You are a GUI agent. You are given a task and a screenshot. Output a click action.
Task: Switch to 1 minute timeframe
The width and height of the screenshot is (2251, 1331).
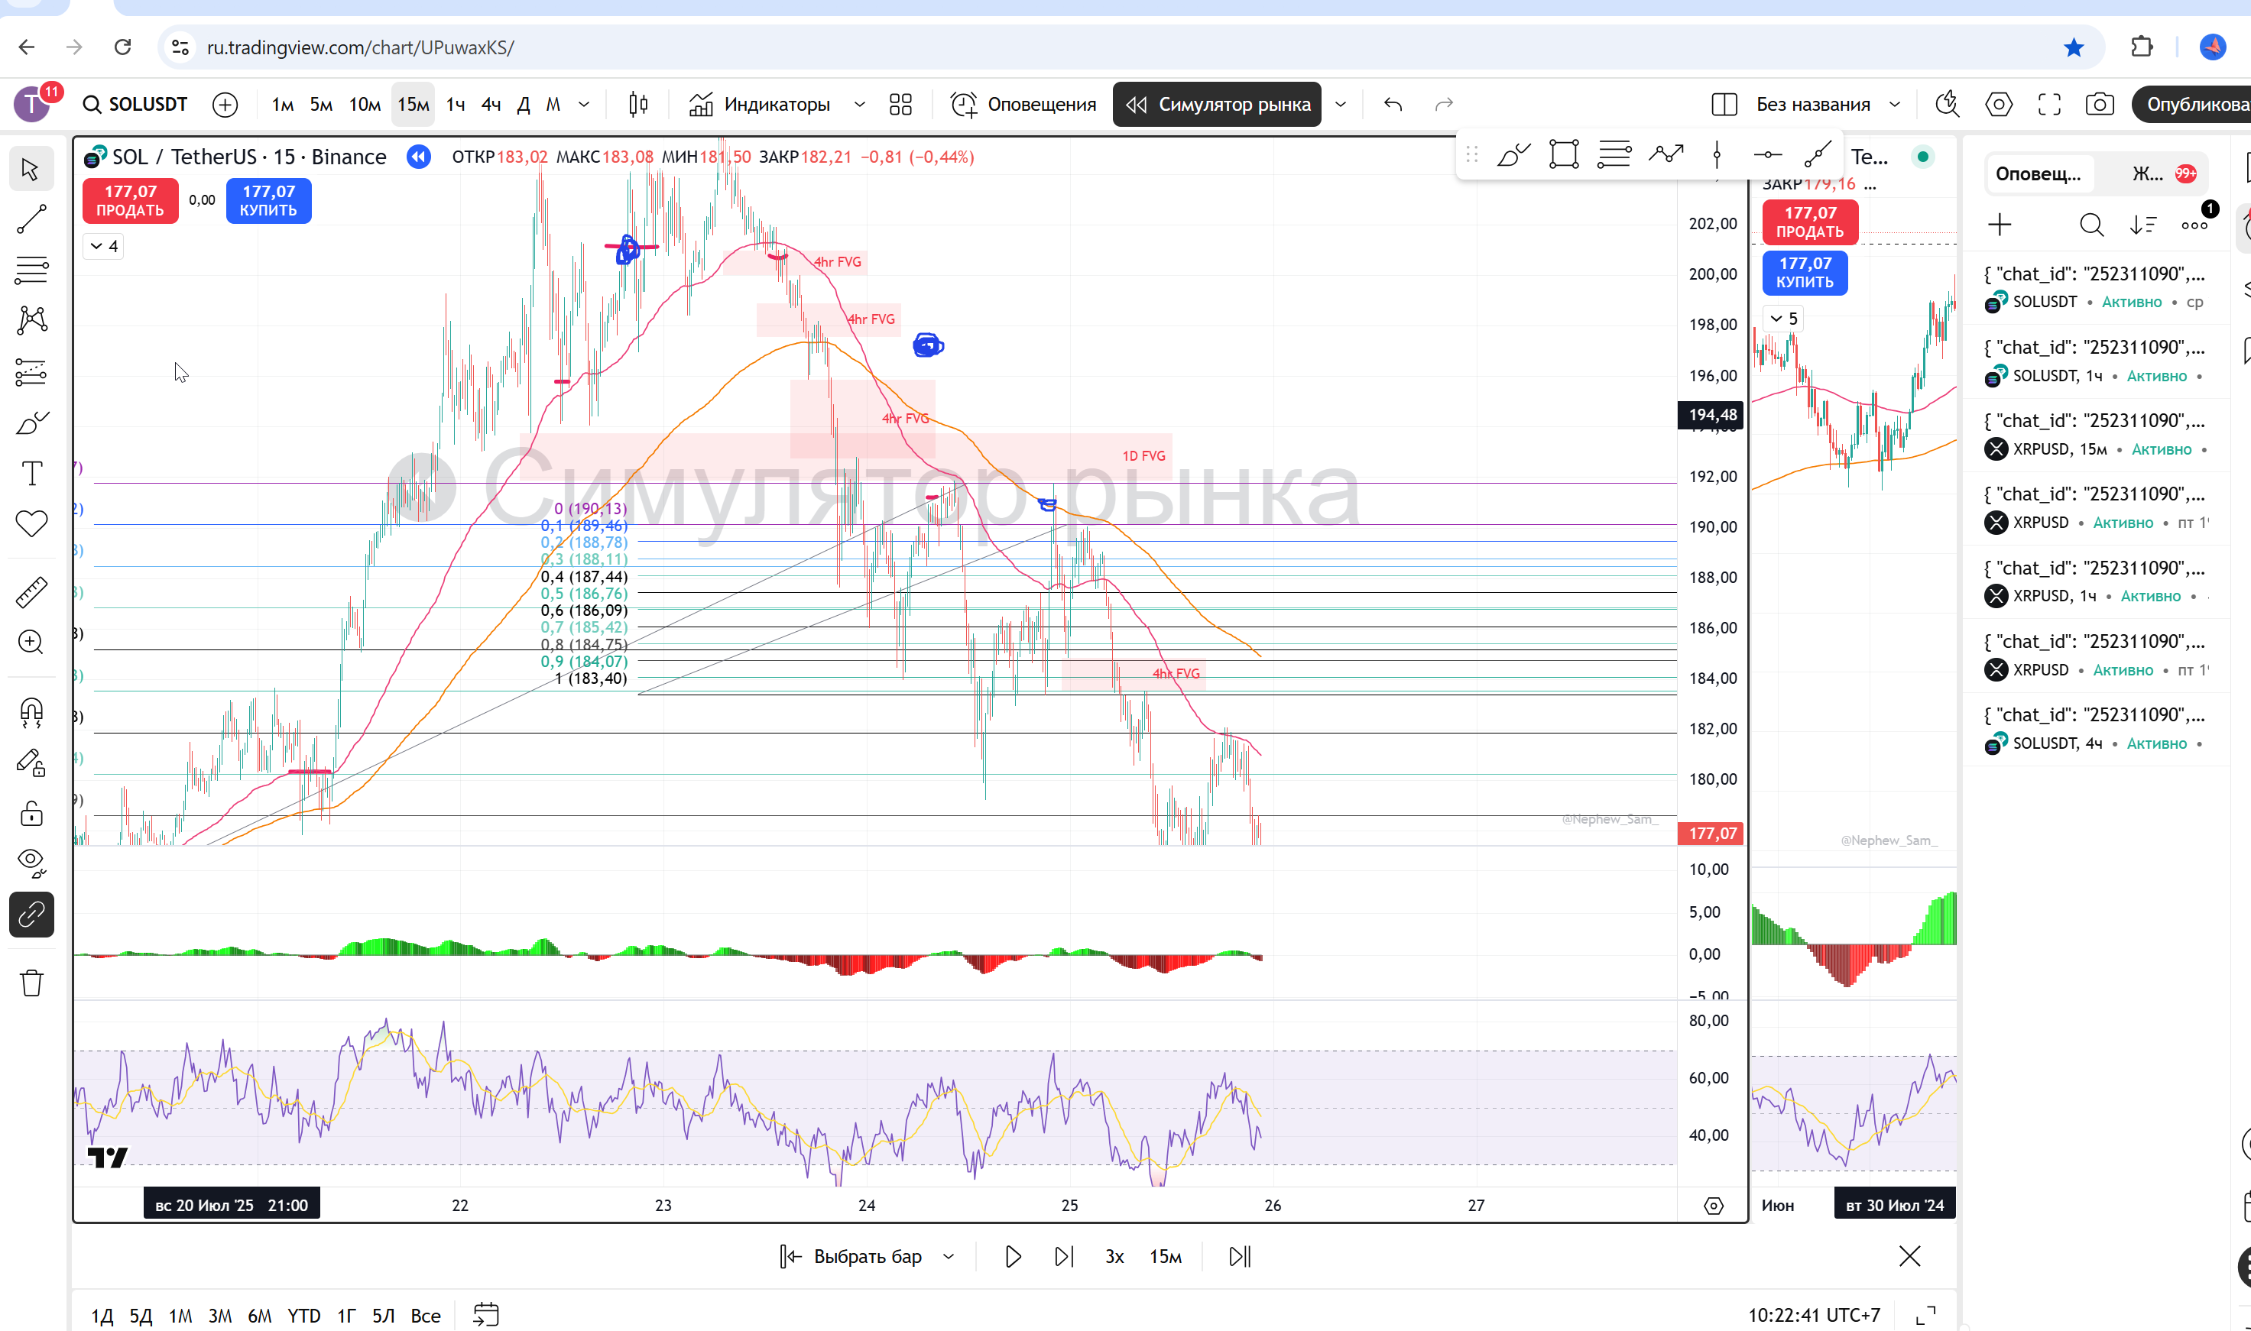tap(283, 105)
